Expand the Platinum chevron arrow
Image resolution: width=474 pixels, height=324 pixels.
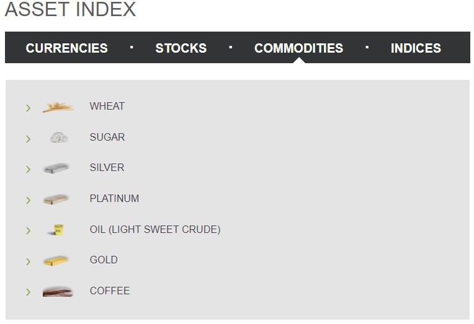pyautogui.click(x=28, y=200)
